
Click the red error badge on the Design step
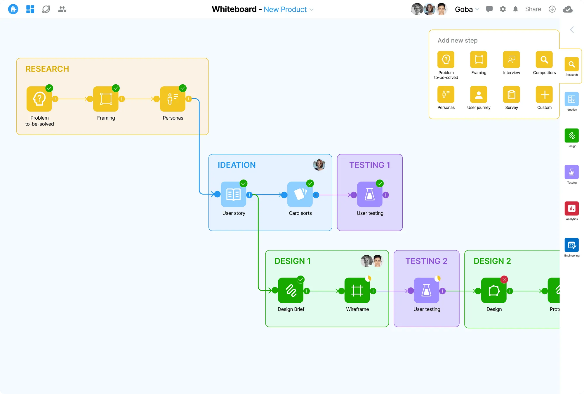coord(504,279)
